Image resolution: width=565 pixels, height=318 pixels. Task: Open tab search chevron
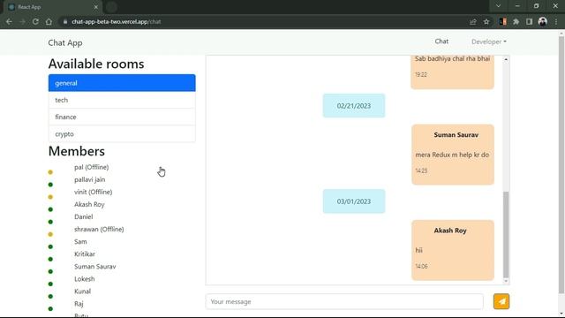click(x=498, y=6)
